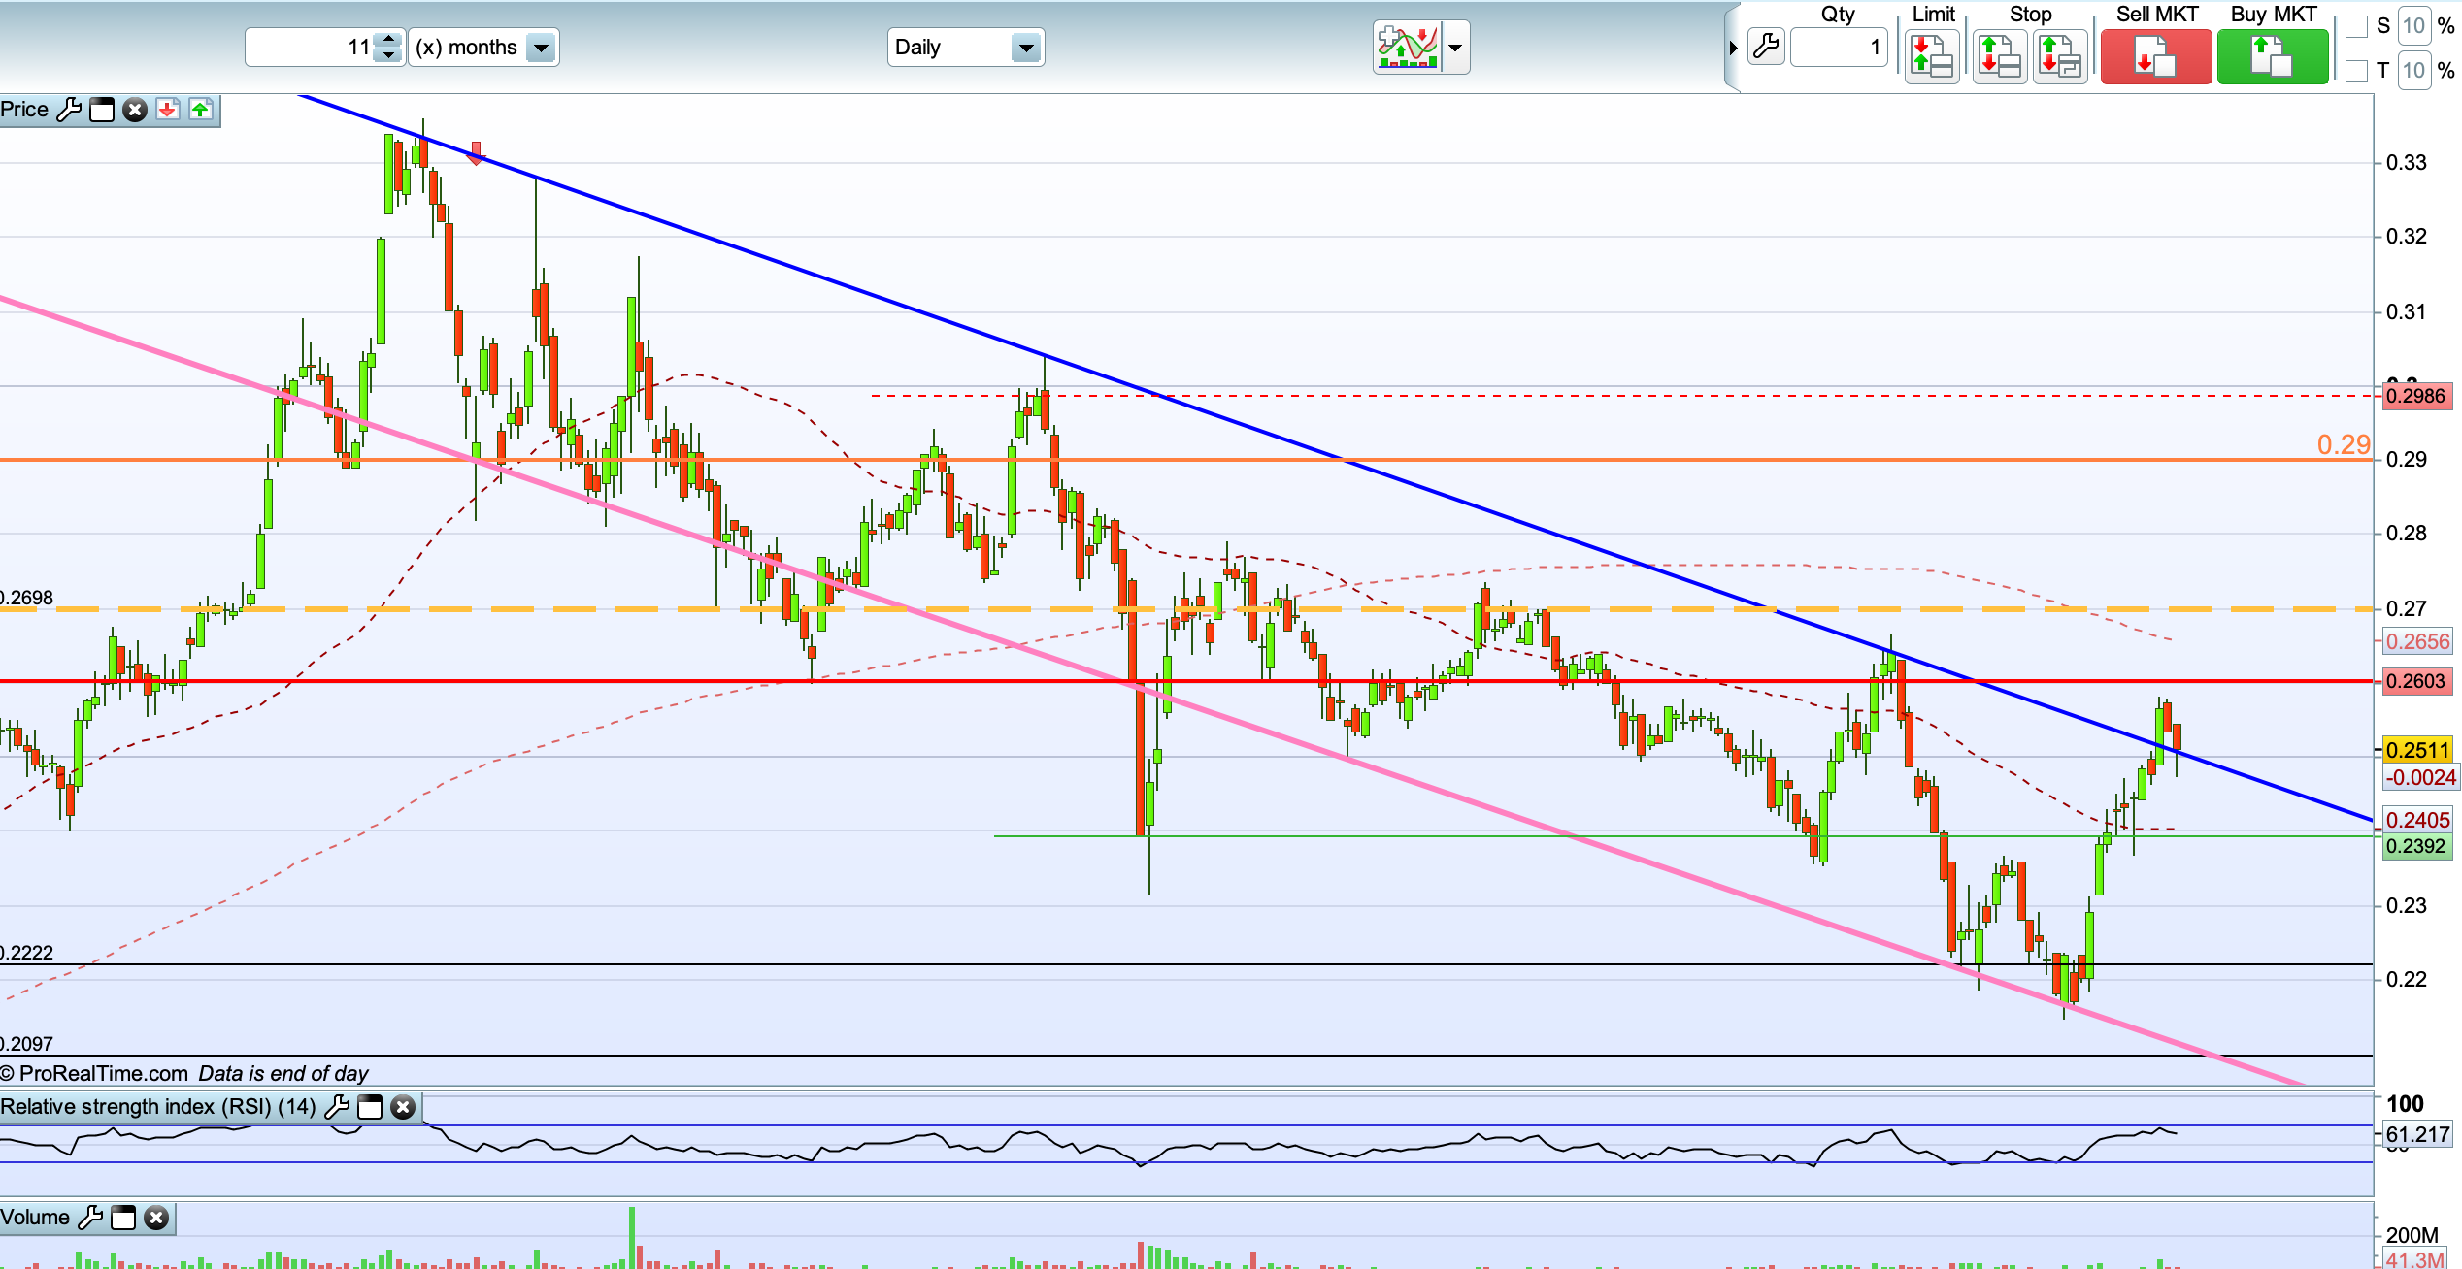Toggle Volume panel window icon
The image size is (2462, 1269).
123,1218
